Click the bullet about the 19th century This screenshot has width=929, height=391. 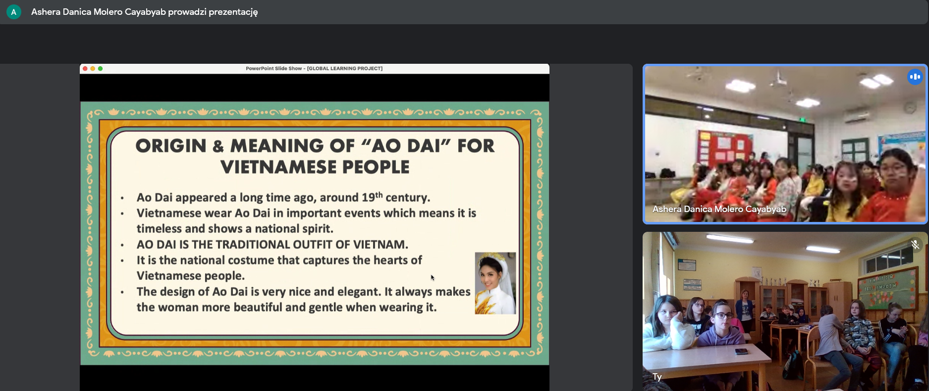283,198
